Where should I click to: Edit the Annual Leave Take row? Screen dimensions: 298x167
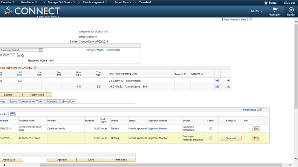tap(256, 138)
